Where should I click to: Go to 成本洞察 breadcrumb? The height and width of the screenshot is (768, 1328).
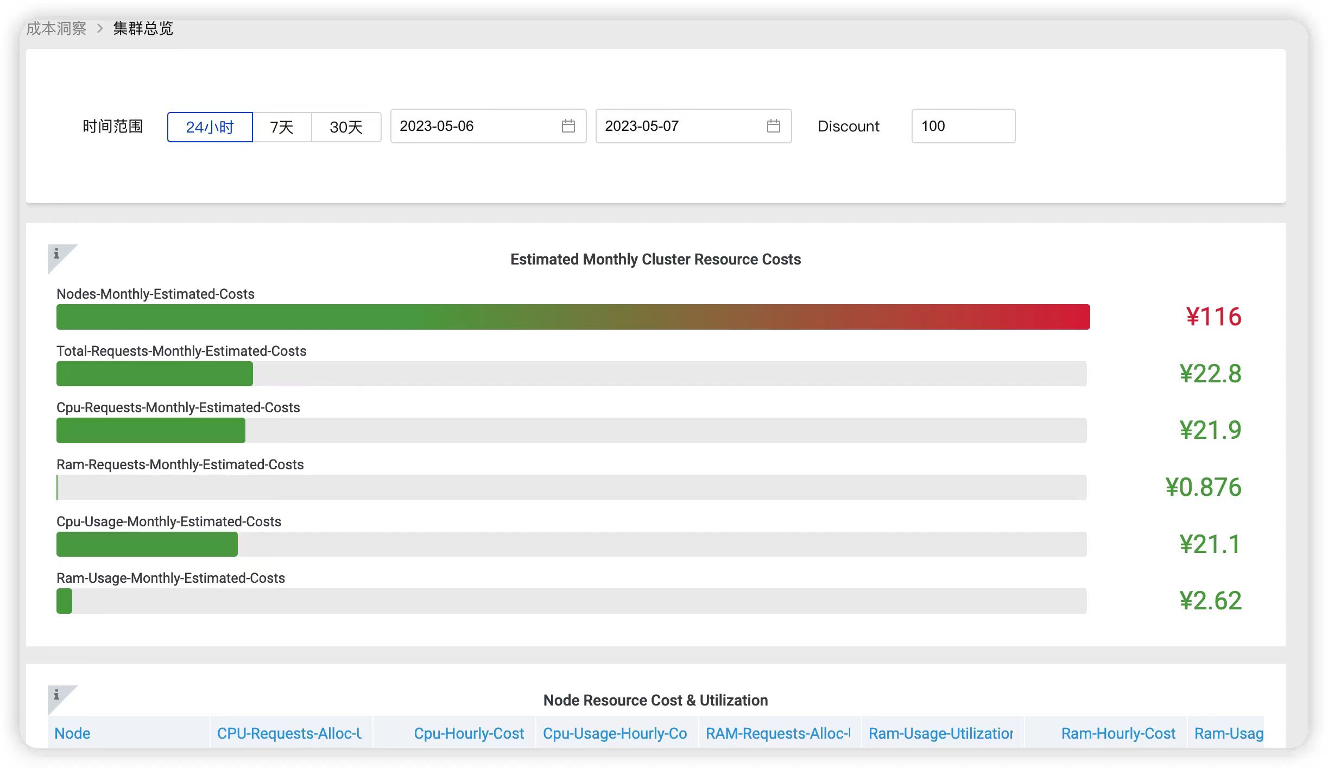(x=56, y=28)
